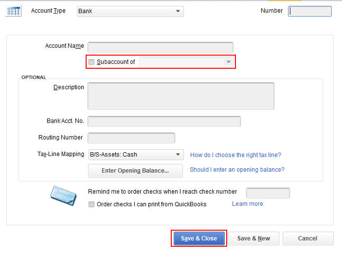Expand the Subaccount of parent list
Viewport: 342px width, 258px height.
tap(228, 62)
